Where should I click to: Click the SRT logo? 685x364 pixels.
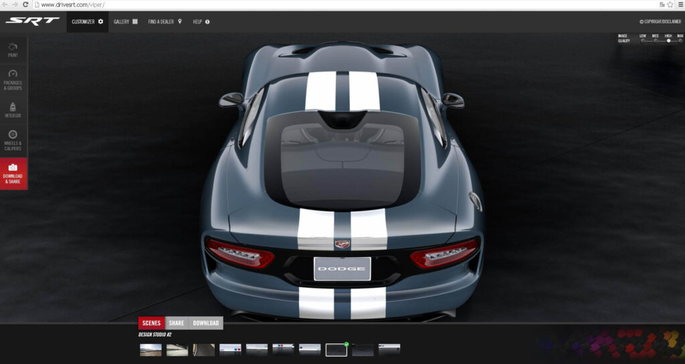click(x=32, y=21)
